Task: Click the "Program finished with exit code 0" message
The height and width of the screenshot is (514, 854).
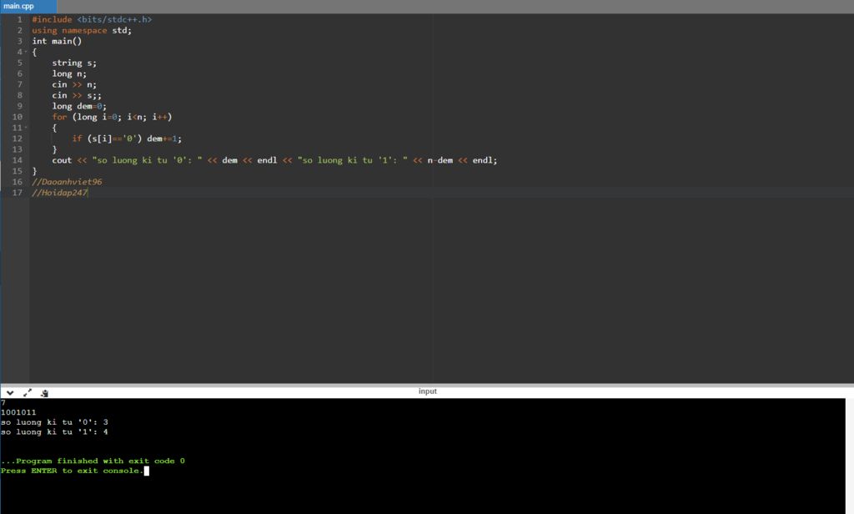Action: (93, 461)
